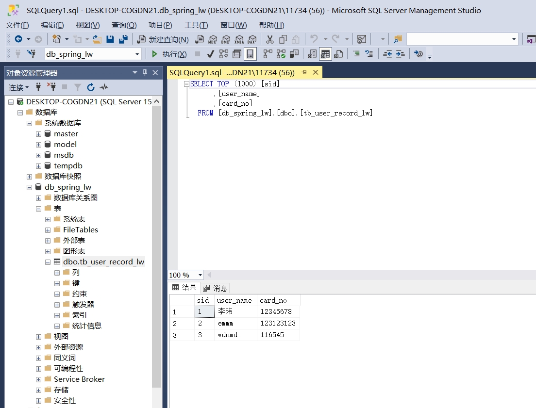This screenshot has height=408, width=536.
Task: Toggle auto-hide pin on Object Explorer panel
Action: [145, 72]
